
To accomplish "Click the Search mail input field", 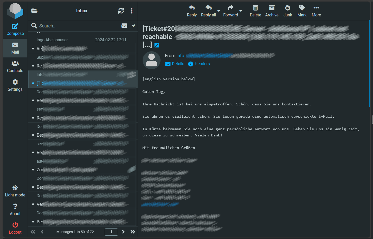I will pyautogui.click(x=77, y=26).
